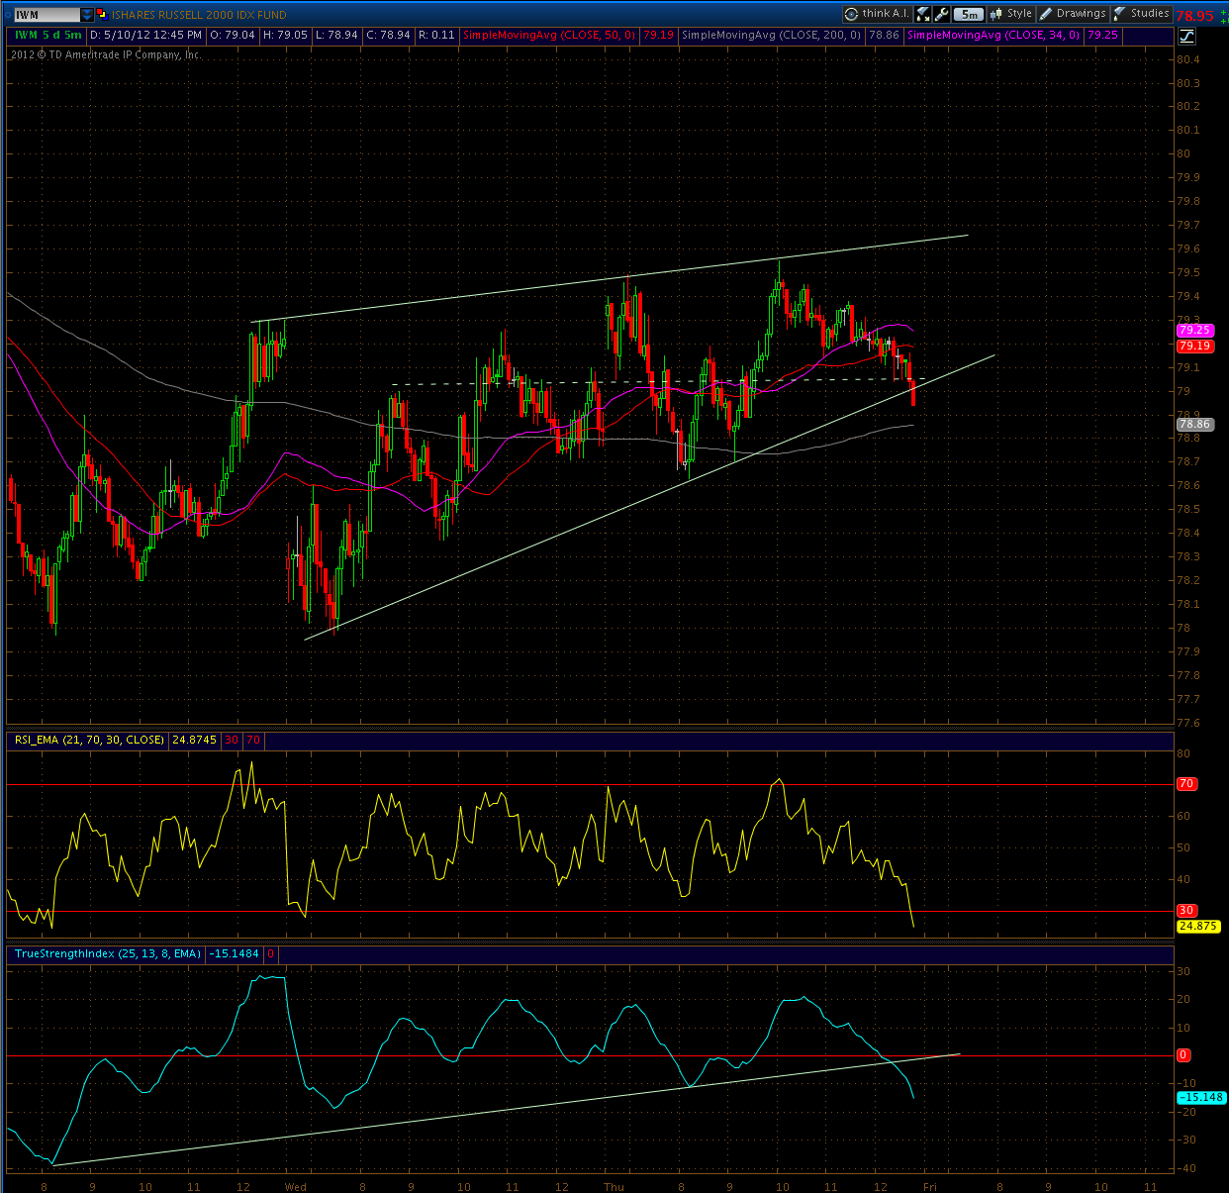
Task: Click the last price 78.95 readout
Action: [1194, 16]
